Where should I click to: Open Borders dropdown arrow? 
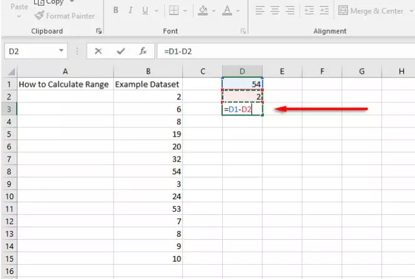point(185,11)
